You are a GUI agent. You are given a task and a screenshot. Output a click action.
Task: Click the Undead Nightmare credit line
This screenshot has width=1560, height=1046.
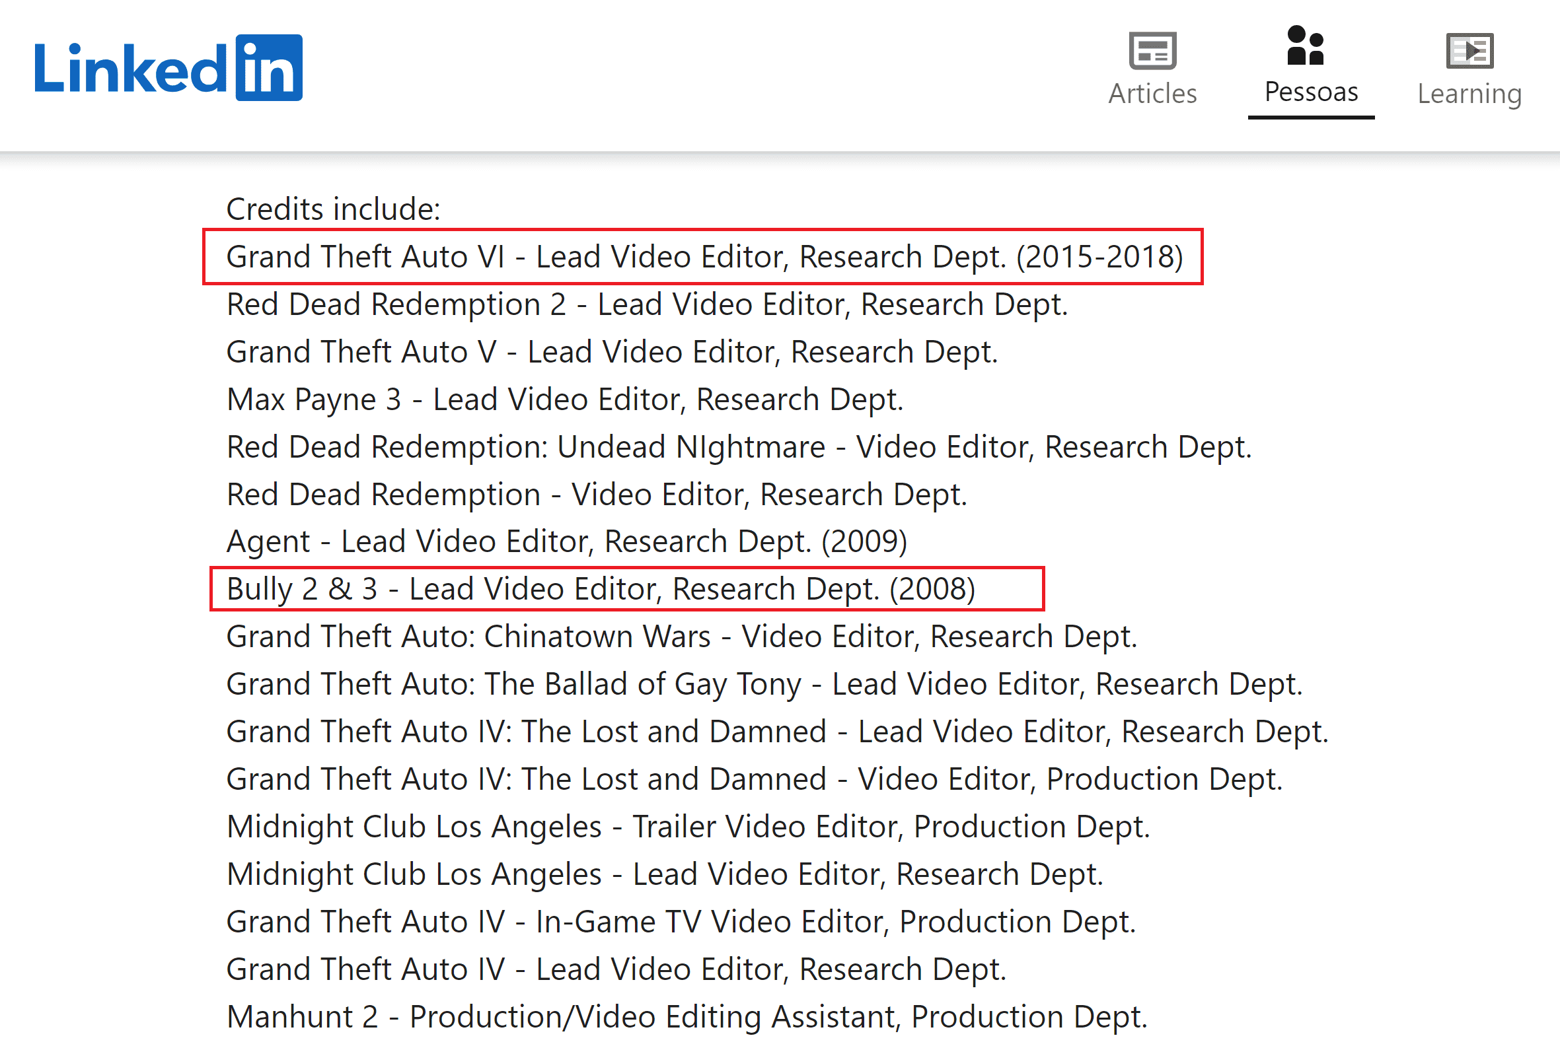click(738, 447)
